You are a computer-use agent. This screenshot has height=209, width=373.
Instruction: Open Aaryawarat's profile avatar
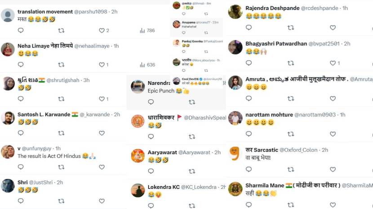click(x=138, y=156)
